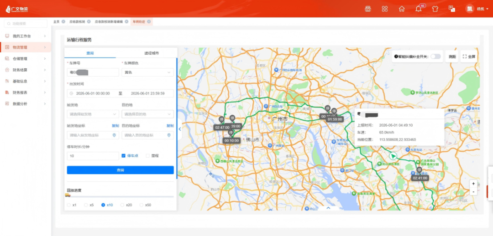The image size is (493, 236).
Task: Click the 停 marker labeled 02:41:00
Action: coord(419,170)
